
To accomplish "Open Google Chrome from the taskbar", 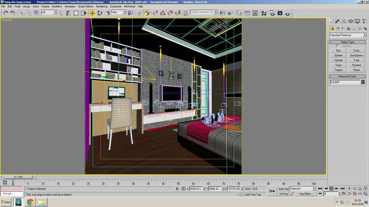I will [30, 202].
